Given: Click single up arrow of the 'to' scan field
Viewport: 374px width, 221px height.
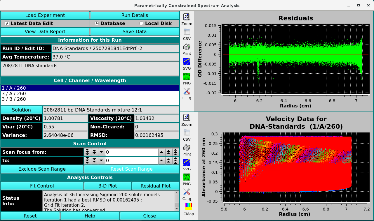Looking at the screenshot, I should [x=161, y=161].
